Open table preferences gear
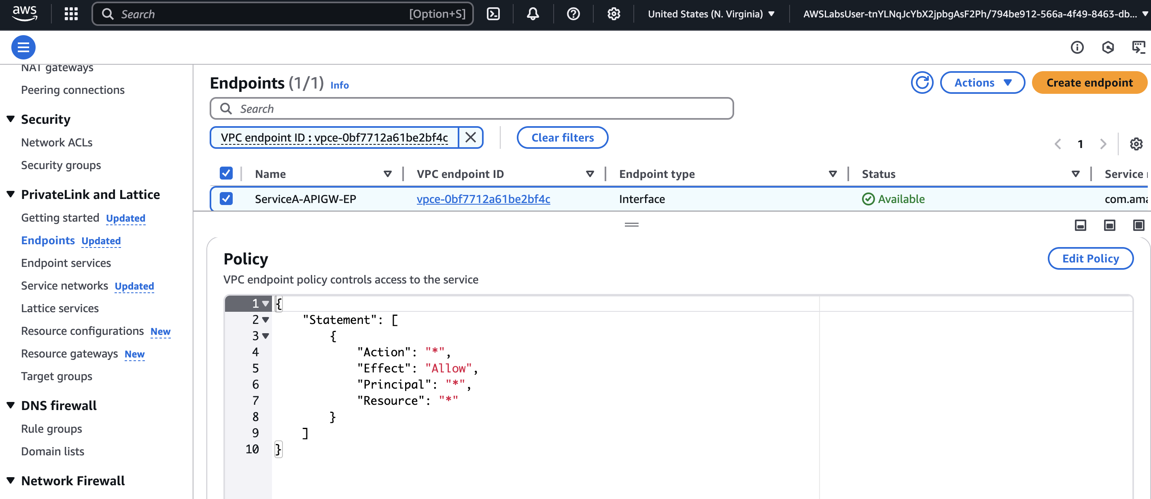The image size is (1151, 499). (1136, 144)
